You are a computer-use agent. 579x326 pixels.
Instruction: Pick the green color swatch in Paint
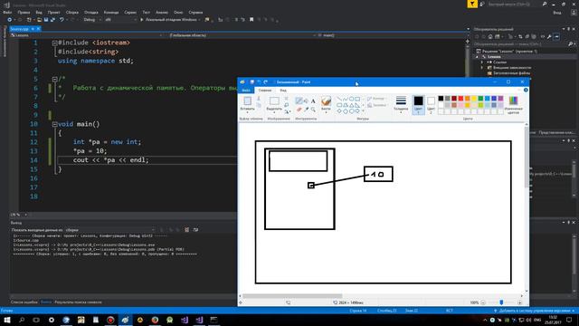point(480,99)
